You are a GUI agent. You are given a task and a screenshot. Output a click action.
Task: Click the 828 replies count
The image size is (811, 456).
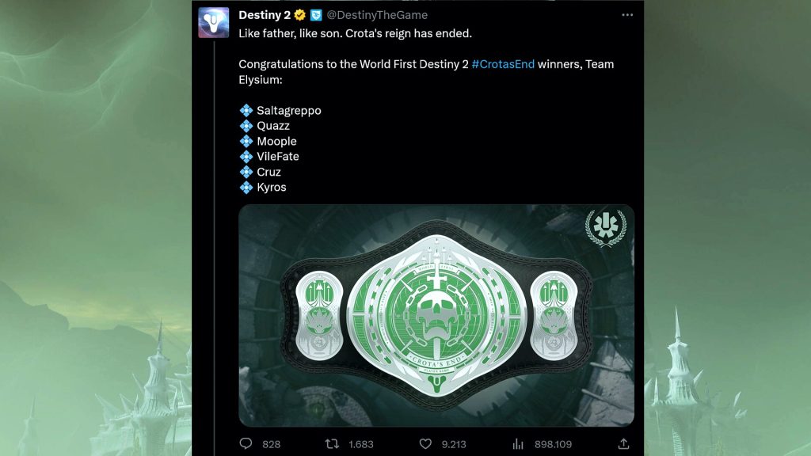271,444
